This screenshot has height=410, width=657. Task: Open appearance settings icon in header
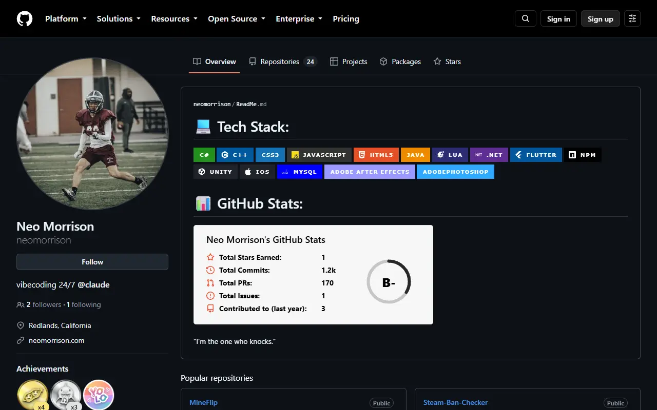[632, 19]
